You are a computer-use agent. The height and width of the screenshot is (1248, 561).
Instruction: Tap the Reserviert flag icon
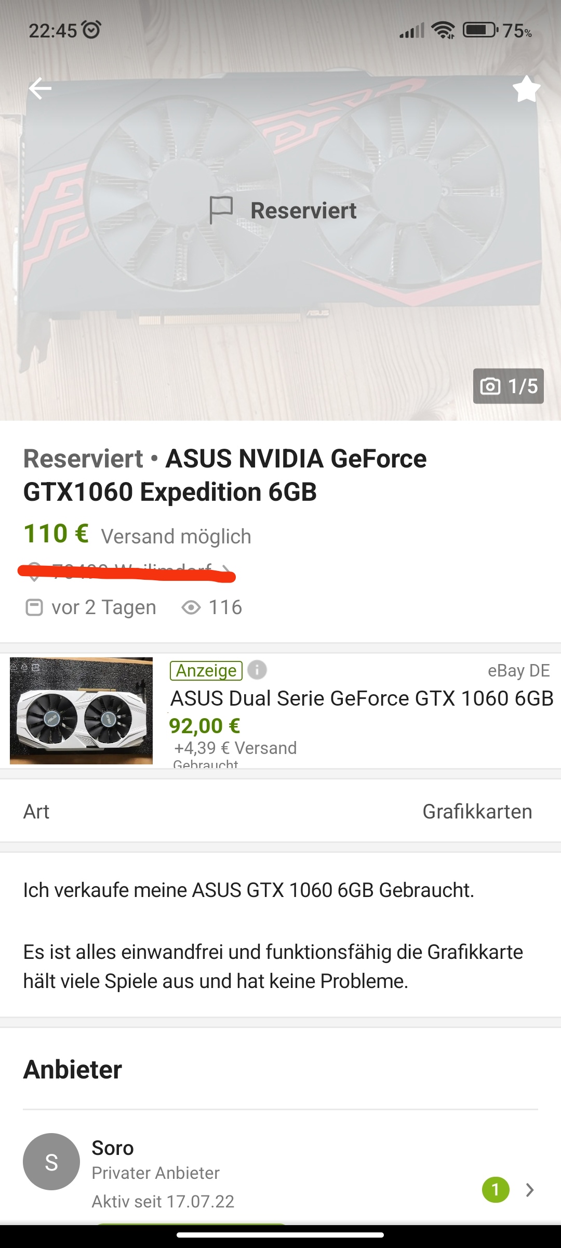[x=221, y=210]
